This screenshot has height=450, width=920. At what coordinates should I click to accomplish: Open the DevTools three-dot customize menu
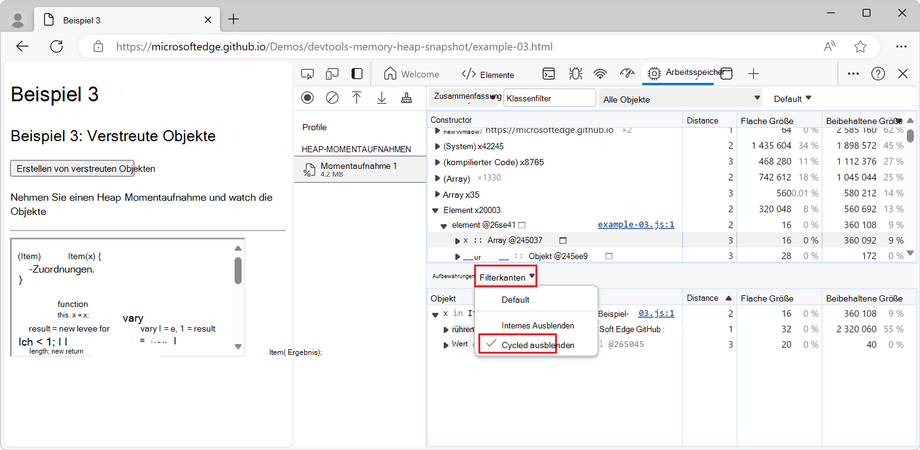coord(853,74)
